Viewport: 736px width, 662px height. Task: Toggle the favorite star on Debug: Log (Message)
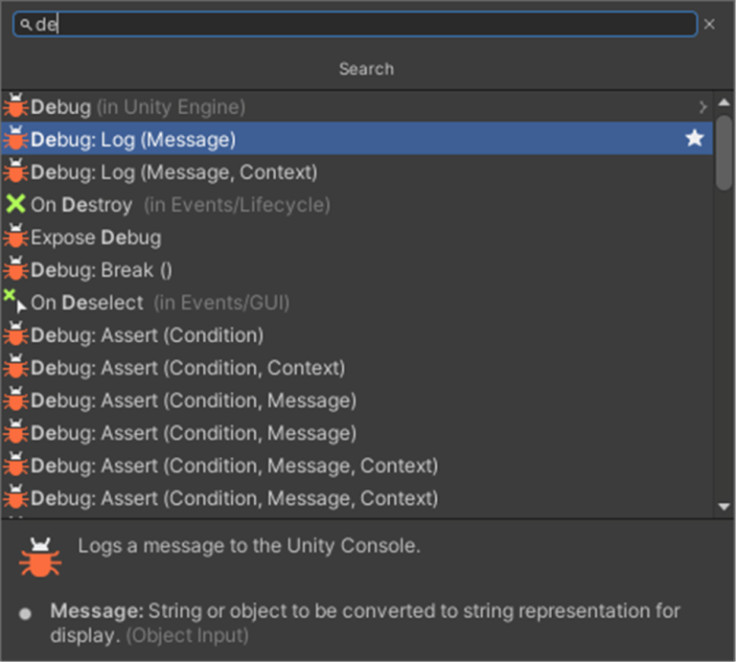[x=695, y=139]
